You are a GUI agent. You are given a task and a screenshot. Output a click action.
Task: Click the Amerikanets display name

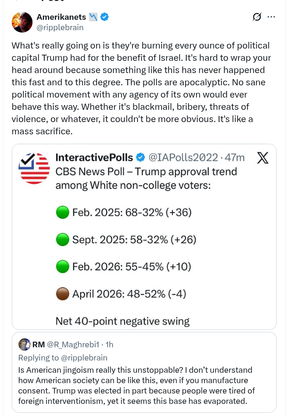point(61,17)
